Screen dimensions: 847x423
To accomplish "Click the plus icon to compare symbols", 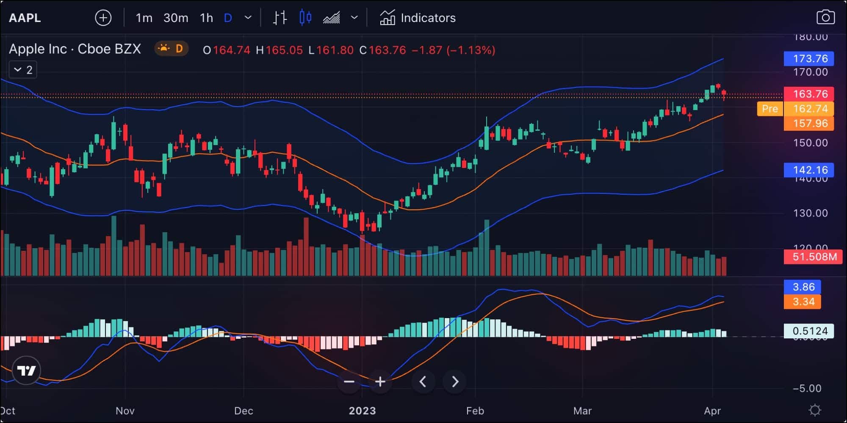I will [103, 18].
